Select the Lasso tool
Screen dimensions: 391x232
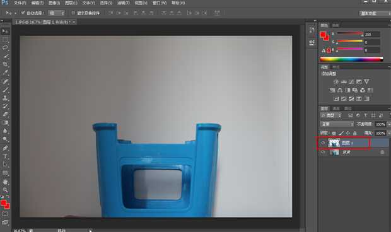(x=5, y=47)
